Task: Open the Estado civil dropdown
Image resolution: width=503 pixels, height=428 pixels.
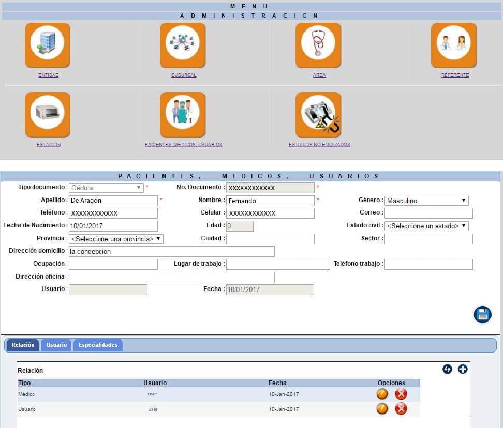Action: pyautogui.click(x=426, y=226)
